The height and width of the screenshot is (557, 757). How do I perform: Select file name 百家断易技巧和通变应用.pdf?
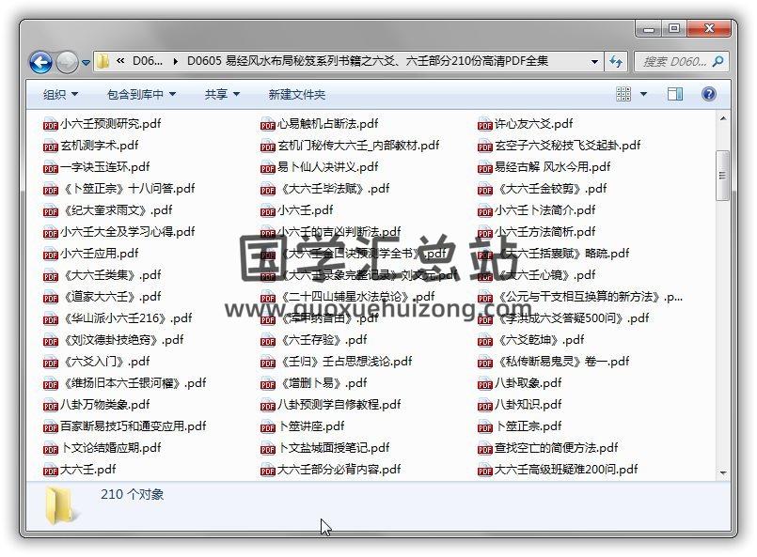click(133, 426)
